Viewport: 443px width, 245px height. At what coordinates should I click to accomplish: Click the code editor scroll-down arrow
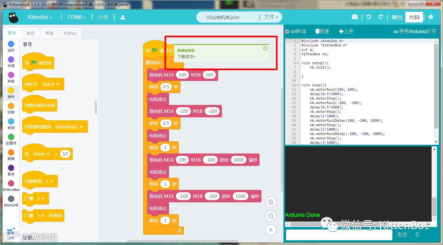tap(436, 142)
